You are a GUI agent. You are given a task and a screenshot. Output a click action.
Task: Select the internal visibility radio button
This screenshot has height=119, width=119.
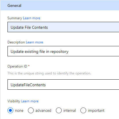pos(59,110)
